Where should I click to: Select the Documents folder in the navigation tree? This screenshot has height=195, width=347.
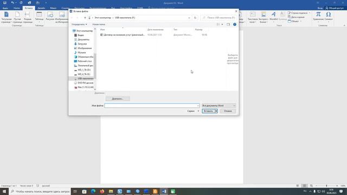click(x=82, y=40)
